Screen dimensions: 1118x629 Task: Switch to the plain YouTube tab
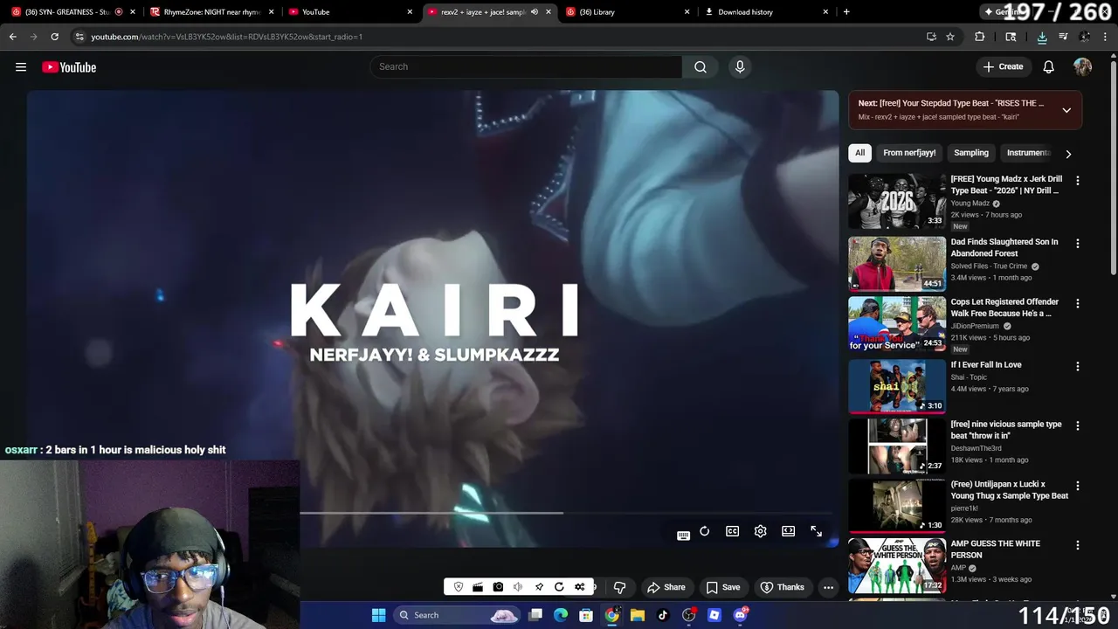(x=351, y=12)
